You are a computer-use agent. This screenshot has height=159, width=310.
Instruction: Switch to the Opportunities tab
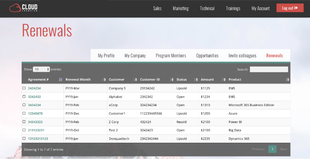[x=207, y=56]
